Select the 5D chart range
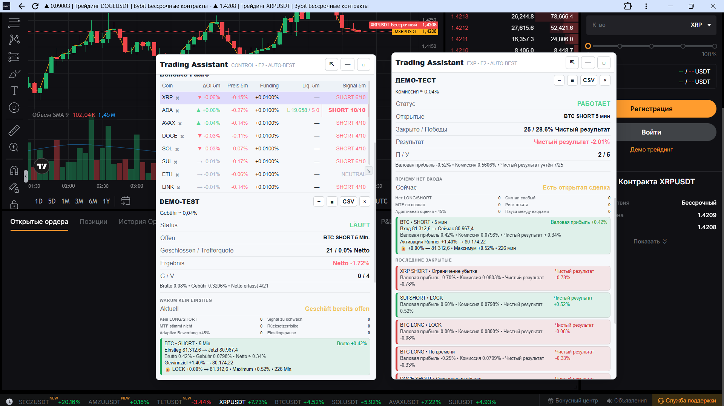Viewport: 724px width, 407px height. [x=52, y=201]
